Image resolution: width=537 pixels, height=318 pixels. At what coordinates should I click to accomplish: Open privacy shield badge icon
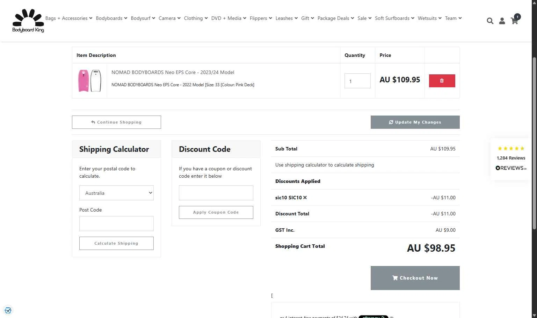pyautogui.click(x=8, y=310)
